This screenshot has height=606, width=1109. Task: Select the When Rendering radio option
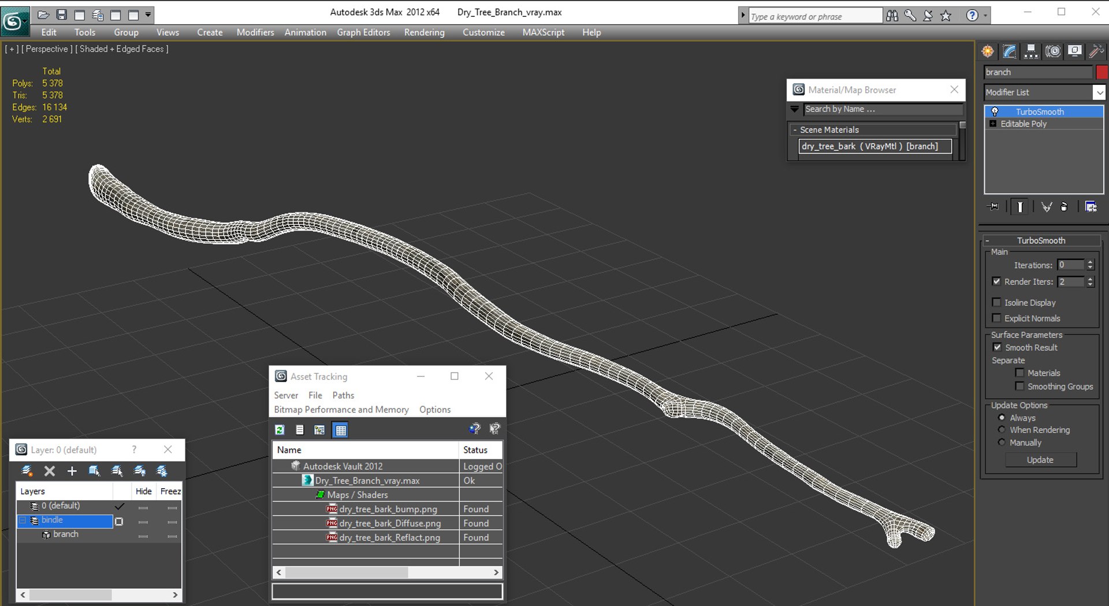tap(1002, 430)
